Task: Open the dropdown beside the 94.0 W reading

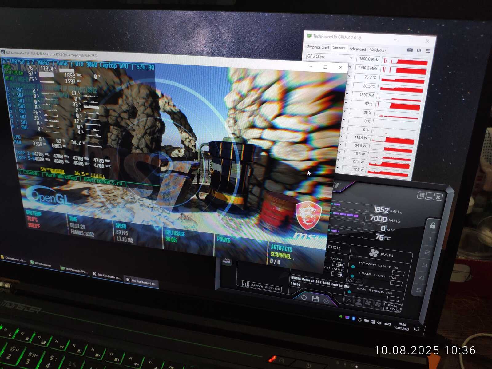Action: [x=340, y=144]
